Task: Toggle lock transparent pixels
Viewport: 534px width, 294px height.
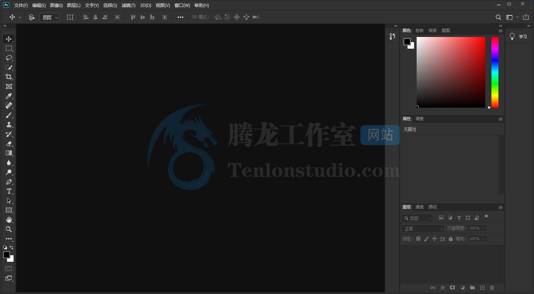Action: tap(418, 239)
